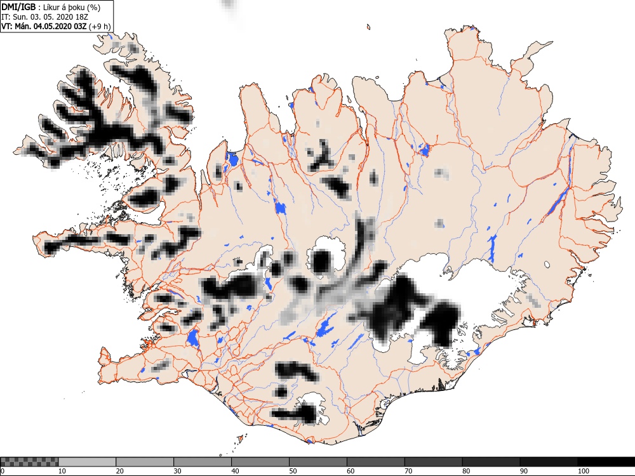Click the scale label '100'
Viewport: 635px width, 476px height.
[583, 471]
